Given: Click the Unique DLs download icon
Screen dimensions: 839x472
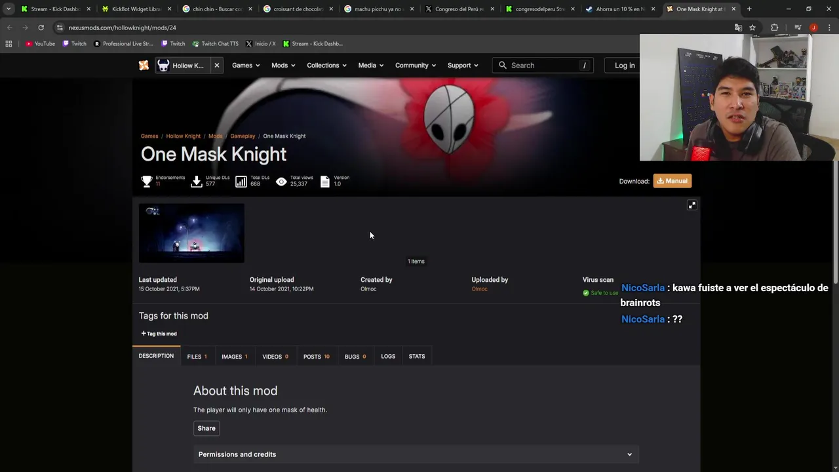Looking at the screenshot, I should point(196,182).
